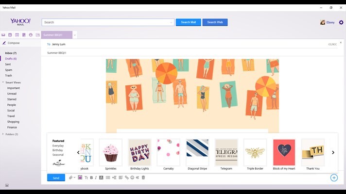Screen dimensions: 346x194
Task: Expand the Folders (3) section
Action: coord(3,134)
